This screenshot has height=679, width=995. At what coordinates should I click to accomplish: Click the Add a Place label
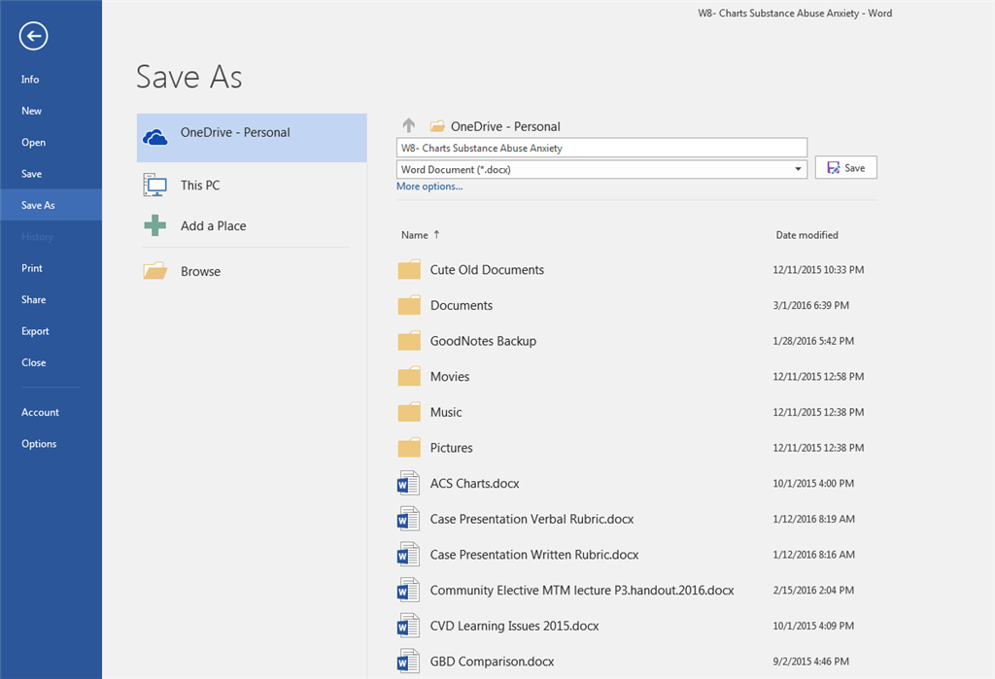point(213,226)
